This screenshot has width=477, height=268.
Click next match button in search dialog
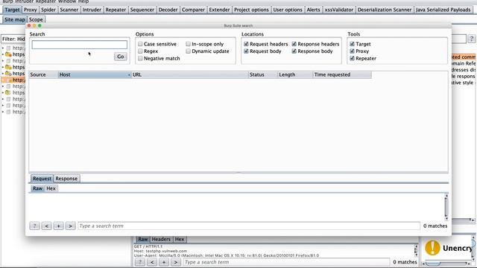tap(70, 226)
